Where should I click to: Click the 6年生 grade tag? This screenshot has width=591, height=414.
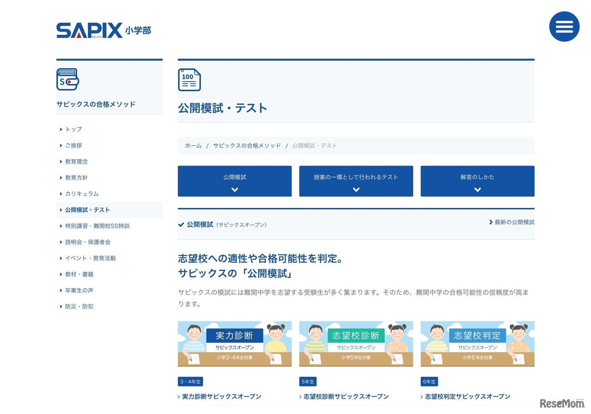tap(429, 382)
